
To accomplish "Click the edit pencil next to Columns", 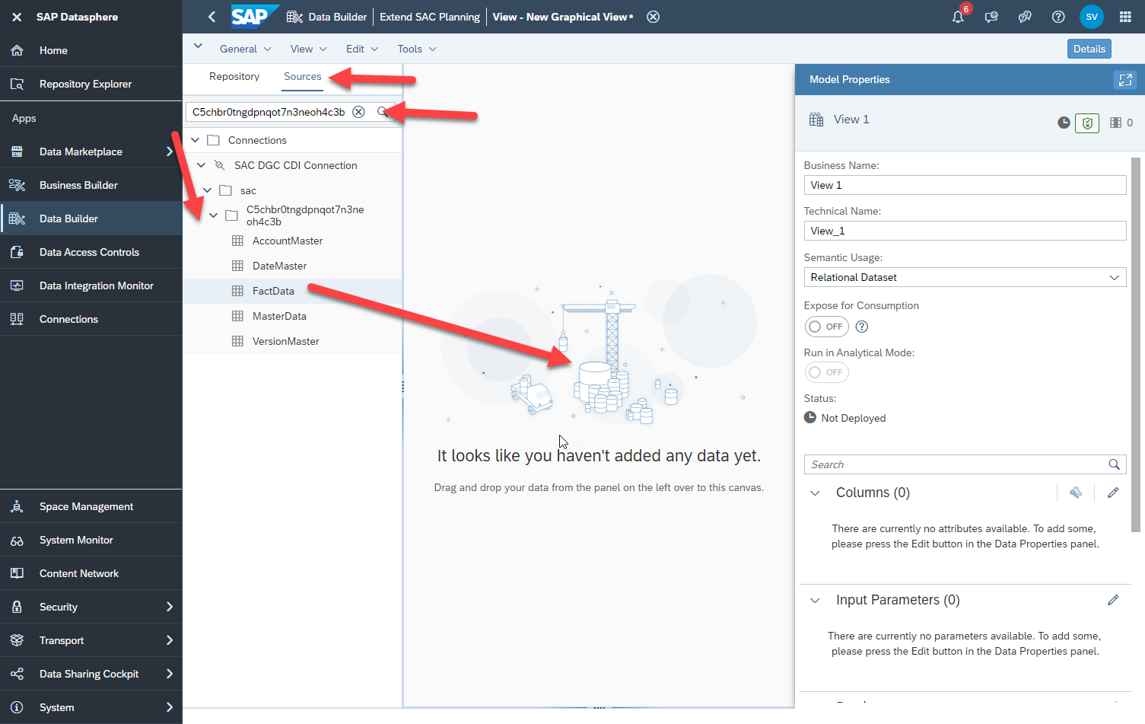I will tap(1113, 493).
